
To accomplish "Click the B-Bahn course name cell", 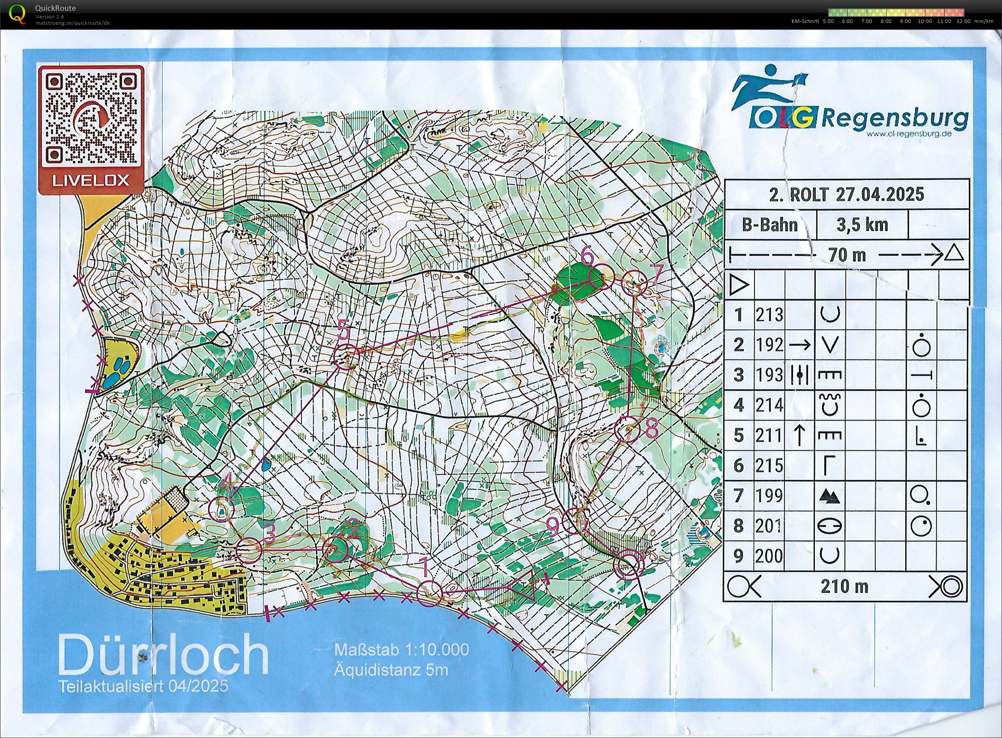I will tap(770, 224).
